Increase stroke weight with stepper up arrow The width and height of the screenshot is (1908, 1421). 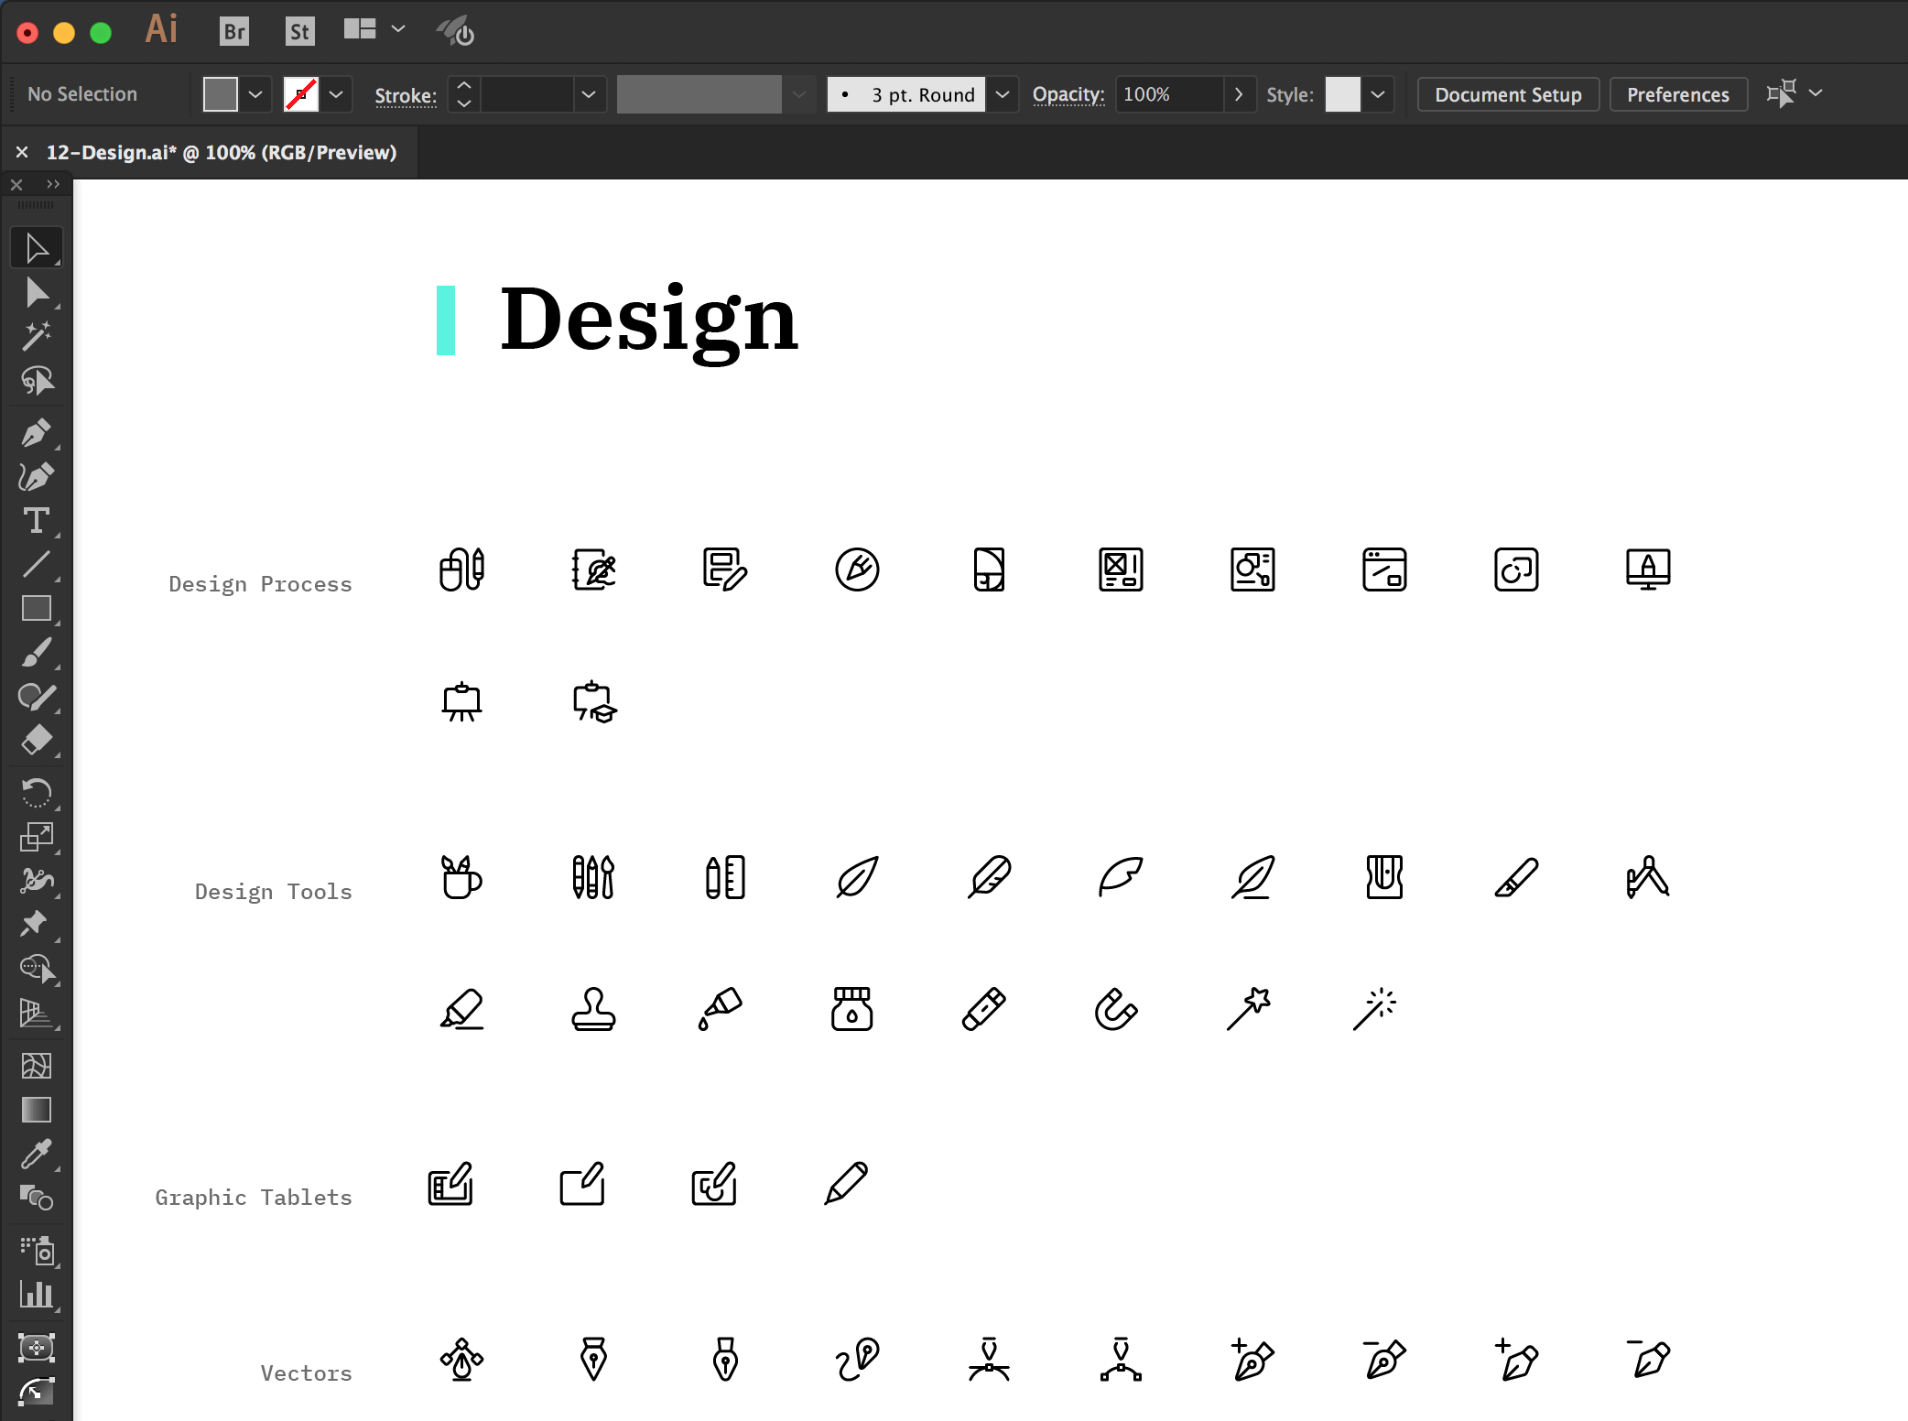point(464,85)
